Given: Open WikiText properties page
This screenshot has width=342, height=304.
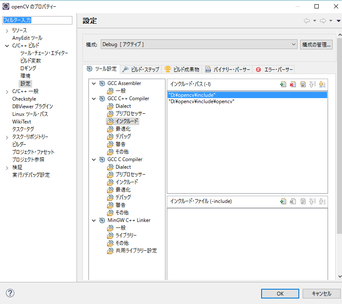Looking at the screenshot, I should point(22,122).
